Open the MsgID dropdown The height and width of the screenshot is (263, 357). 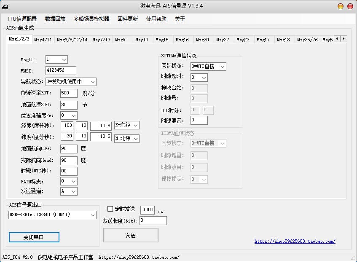[56, 59]
